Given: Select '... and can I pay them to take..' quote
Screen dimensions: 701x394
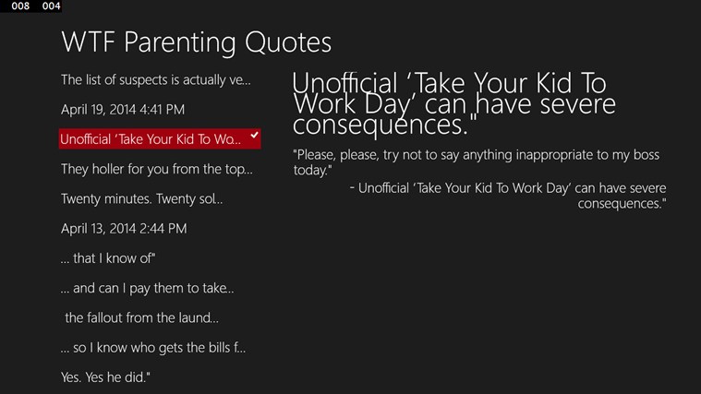Looking at the screenshot, I should [x=147, y=288].
